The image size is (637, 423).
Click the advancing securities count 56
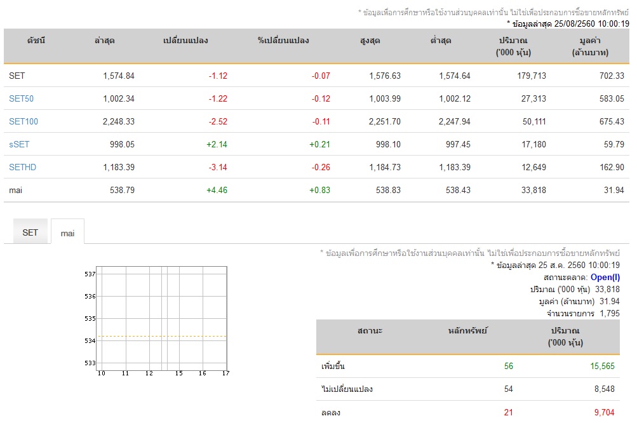tap(509, 366)
